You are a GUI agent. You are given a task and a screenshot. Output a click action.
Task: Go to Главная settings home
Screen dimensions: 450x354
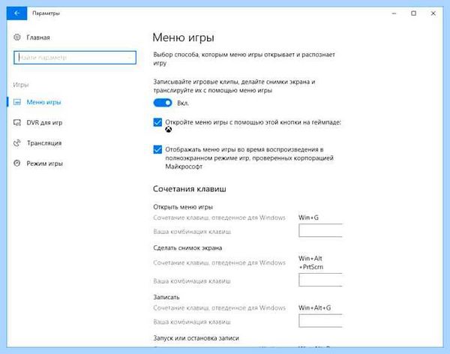click(38, 37)
